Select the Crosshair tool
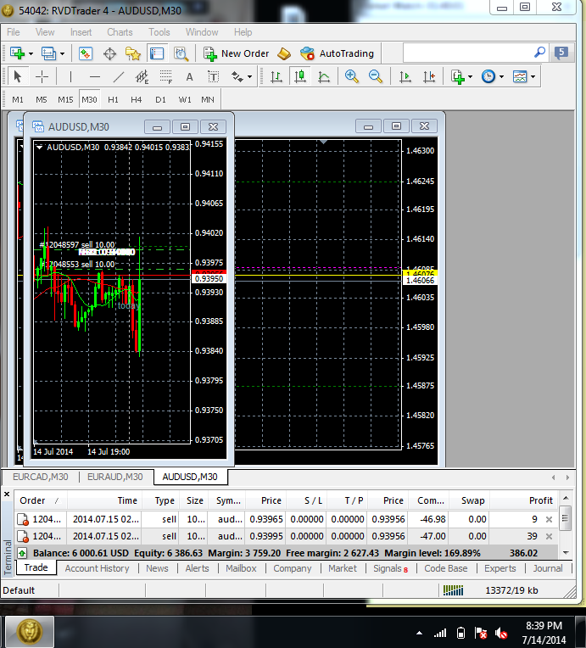 point(42,77)
